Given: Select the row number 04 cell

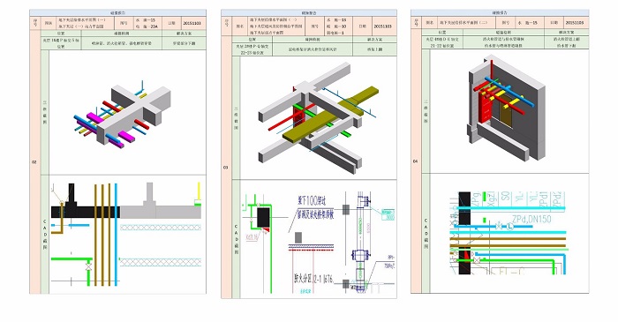Looking at the screenshot, I should tap(416, 161).
